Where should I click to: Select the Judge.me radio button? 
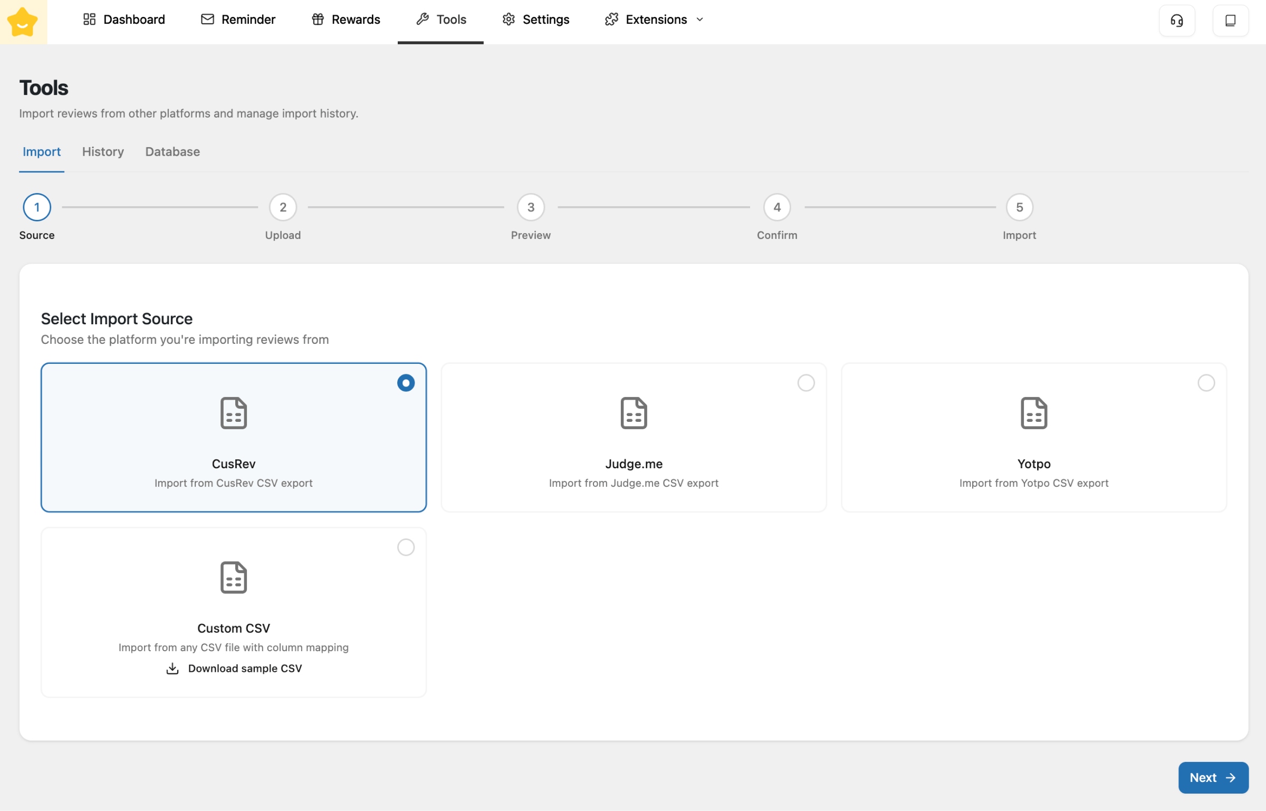tap(805, 383)
